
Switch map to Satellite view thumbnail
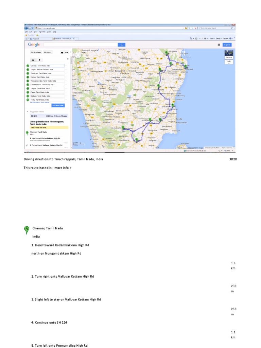[229, 54]
